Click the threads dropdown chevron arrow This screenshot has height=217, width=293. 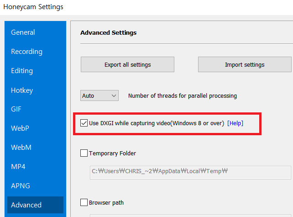click(114, 96)
